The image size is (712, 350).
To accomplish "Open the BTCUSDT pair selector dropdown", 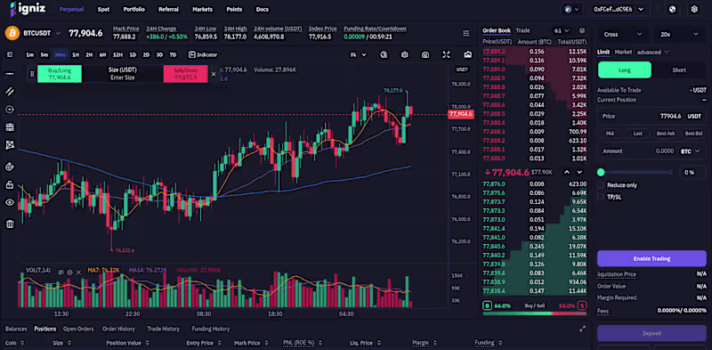I will 42,33.
